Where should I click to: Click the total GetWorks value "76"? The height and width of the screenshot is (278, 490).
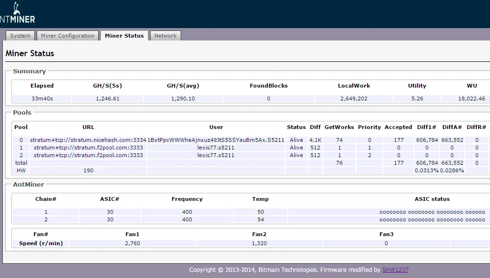coord(339,163)
